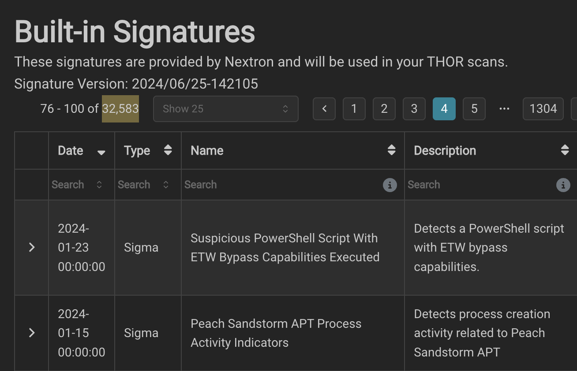577x371 pixels.
Task: Sort by Name column arrows
Action: (391, 150)
